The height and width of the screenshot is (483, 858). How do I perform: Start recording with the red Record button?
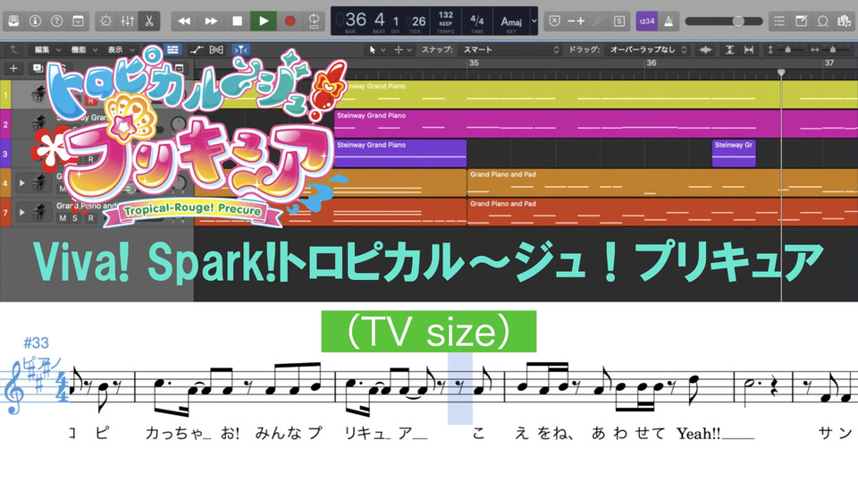290,21
